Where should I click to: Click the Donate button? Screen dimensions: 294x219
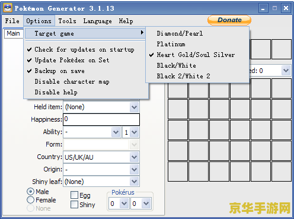click(x=229, y=20)
